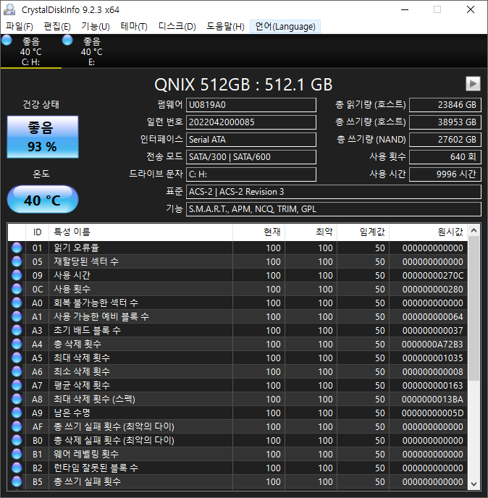Click the status icon of row A9 남은 수명

tap(17, 413)
